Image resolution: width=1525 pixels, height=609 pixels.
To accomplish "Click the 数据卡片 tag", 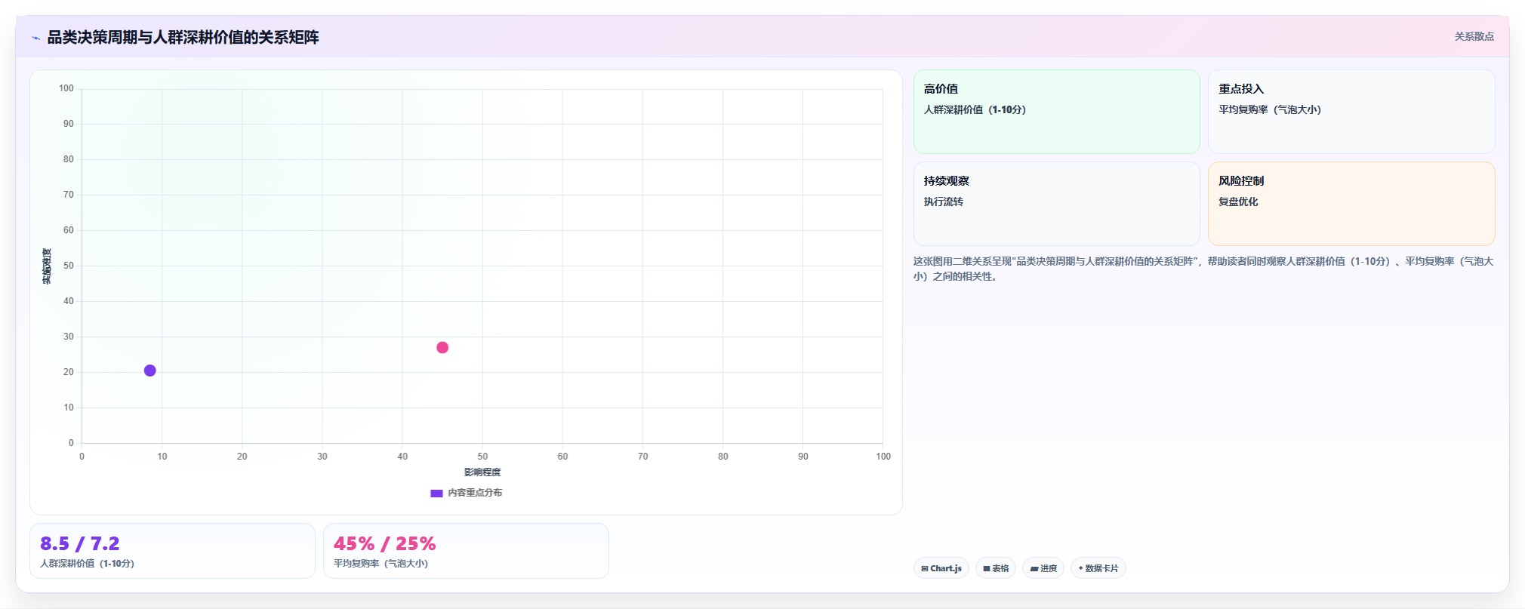I will click(x=1098, y=568).
